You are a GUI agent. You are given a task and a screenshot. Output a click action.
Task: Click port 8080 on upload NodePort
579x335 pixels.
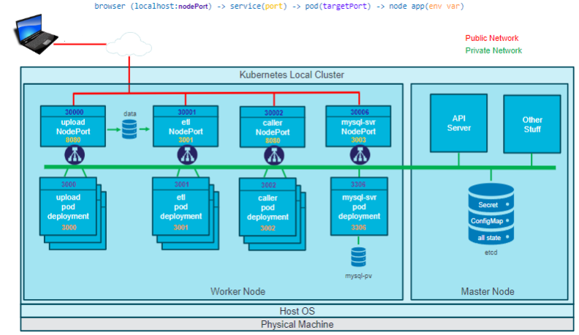(73, 140)
